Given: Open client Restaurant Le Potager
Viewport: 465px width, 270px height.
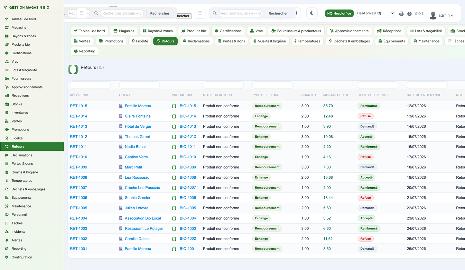Looking at the screenshot, I should pyautogui.click(x=144, y=229).
